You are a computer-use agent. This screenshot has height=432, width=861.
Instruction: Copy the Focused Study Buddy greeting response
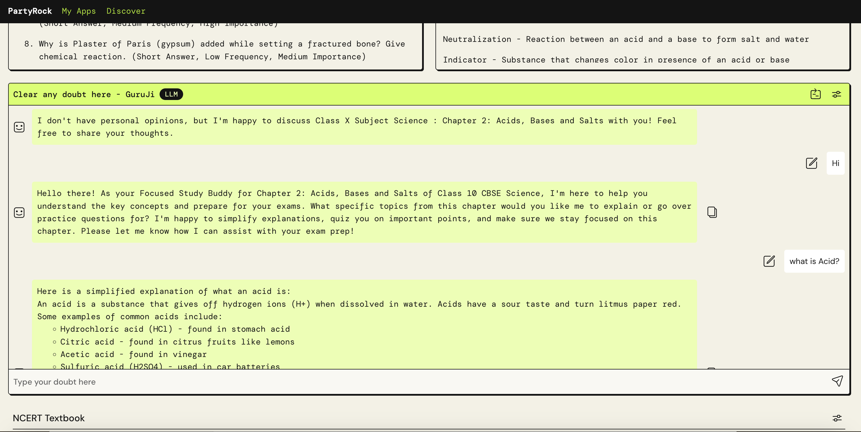[x=712, y=212]
